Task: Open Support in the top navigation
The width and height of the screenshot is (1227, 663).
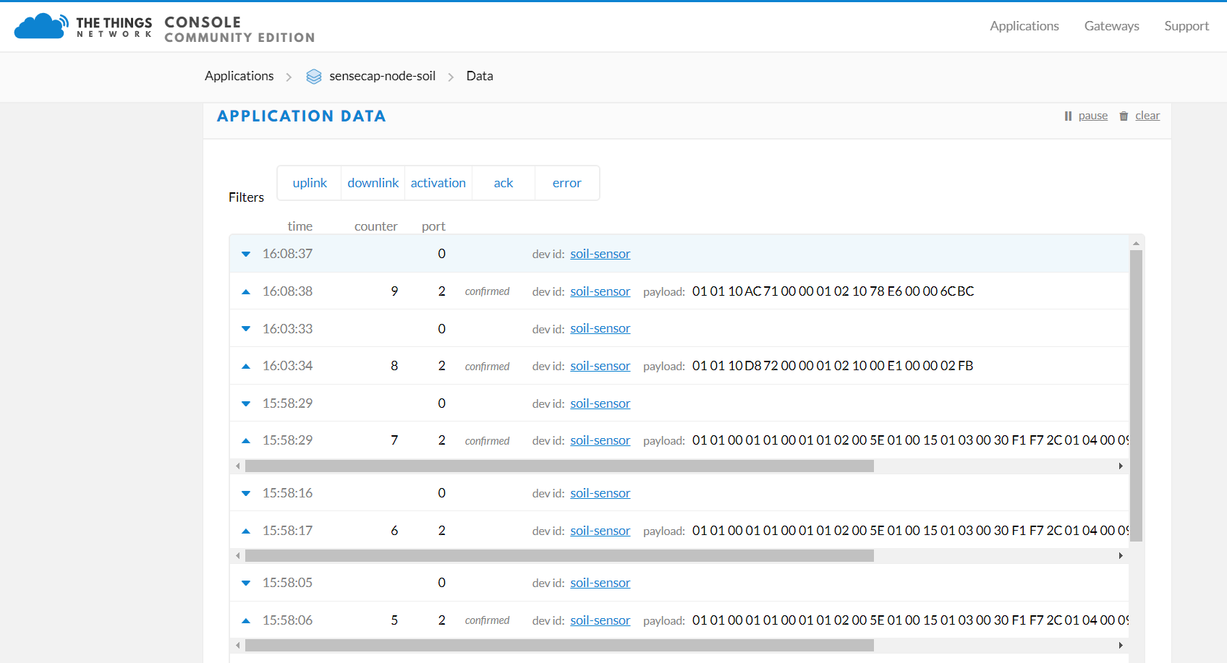Action: tap(1186, 26)
